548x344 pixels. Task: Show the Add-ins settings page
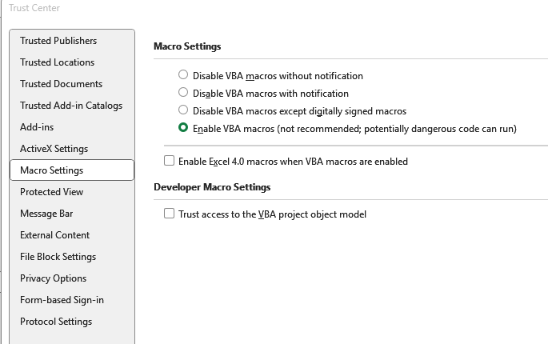tap(36, 127)
